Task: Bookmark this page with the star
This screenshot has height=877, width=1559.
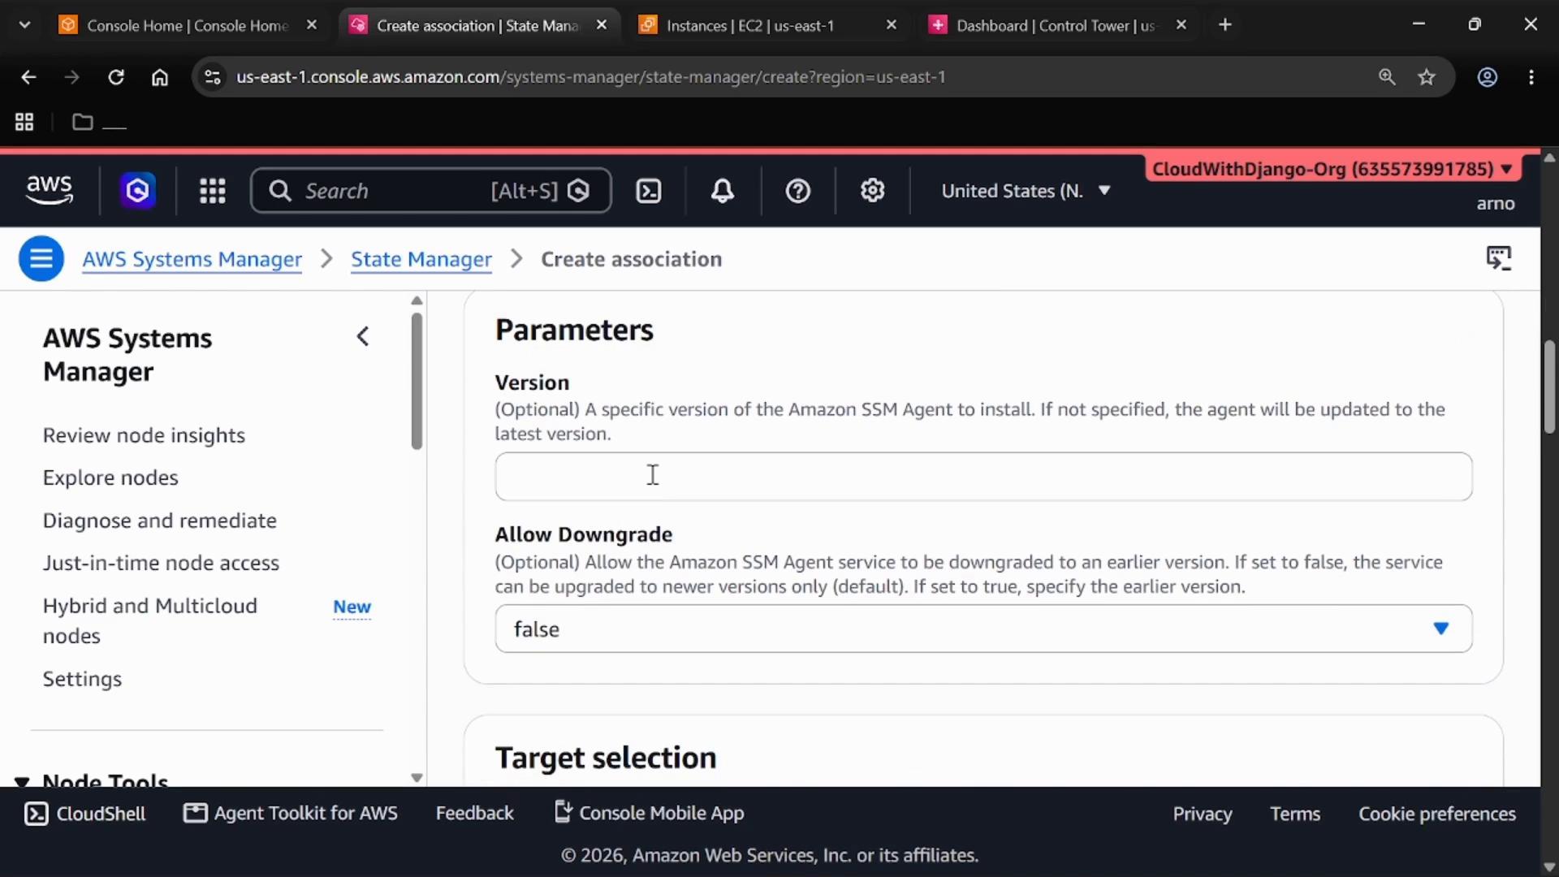Action: click(1427, 77)
